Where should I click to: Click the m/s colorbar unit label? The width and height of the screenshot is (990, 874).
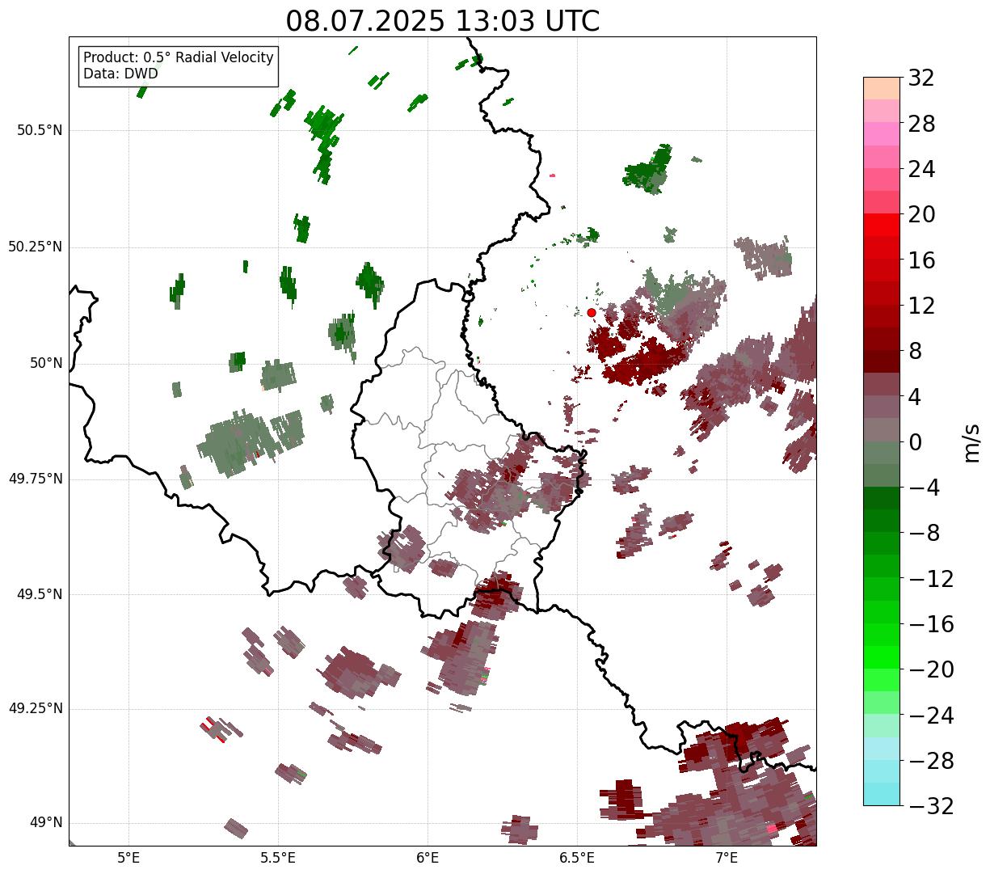pyautogui.click(x=971, y=442)
